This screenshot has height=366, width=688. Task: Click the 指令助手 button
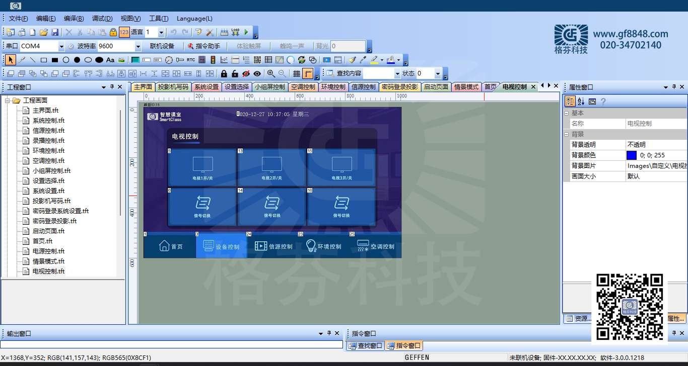(x=204, y=46)
